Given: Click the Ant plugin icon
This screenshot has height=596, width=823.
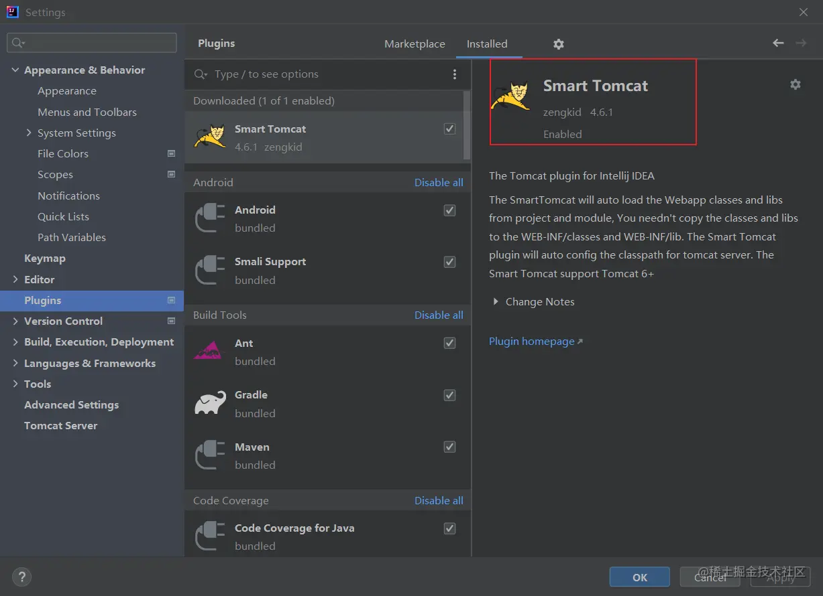Looking at the screenshot, I should click(x=208, y=351).
